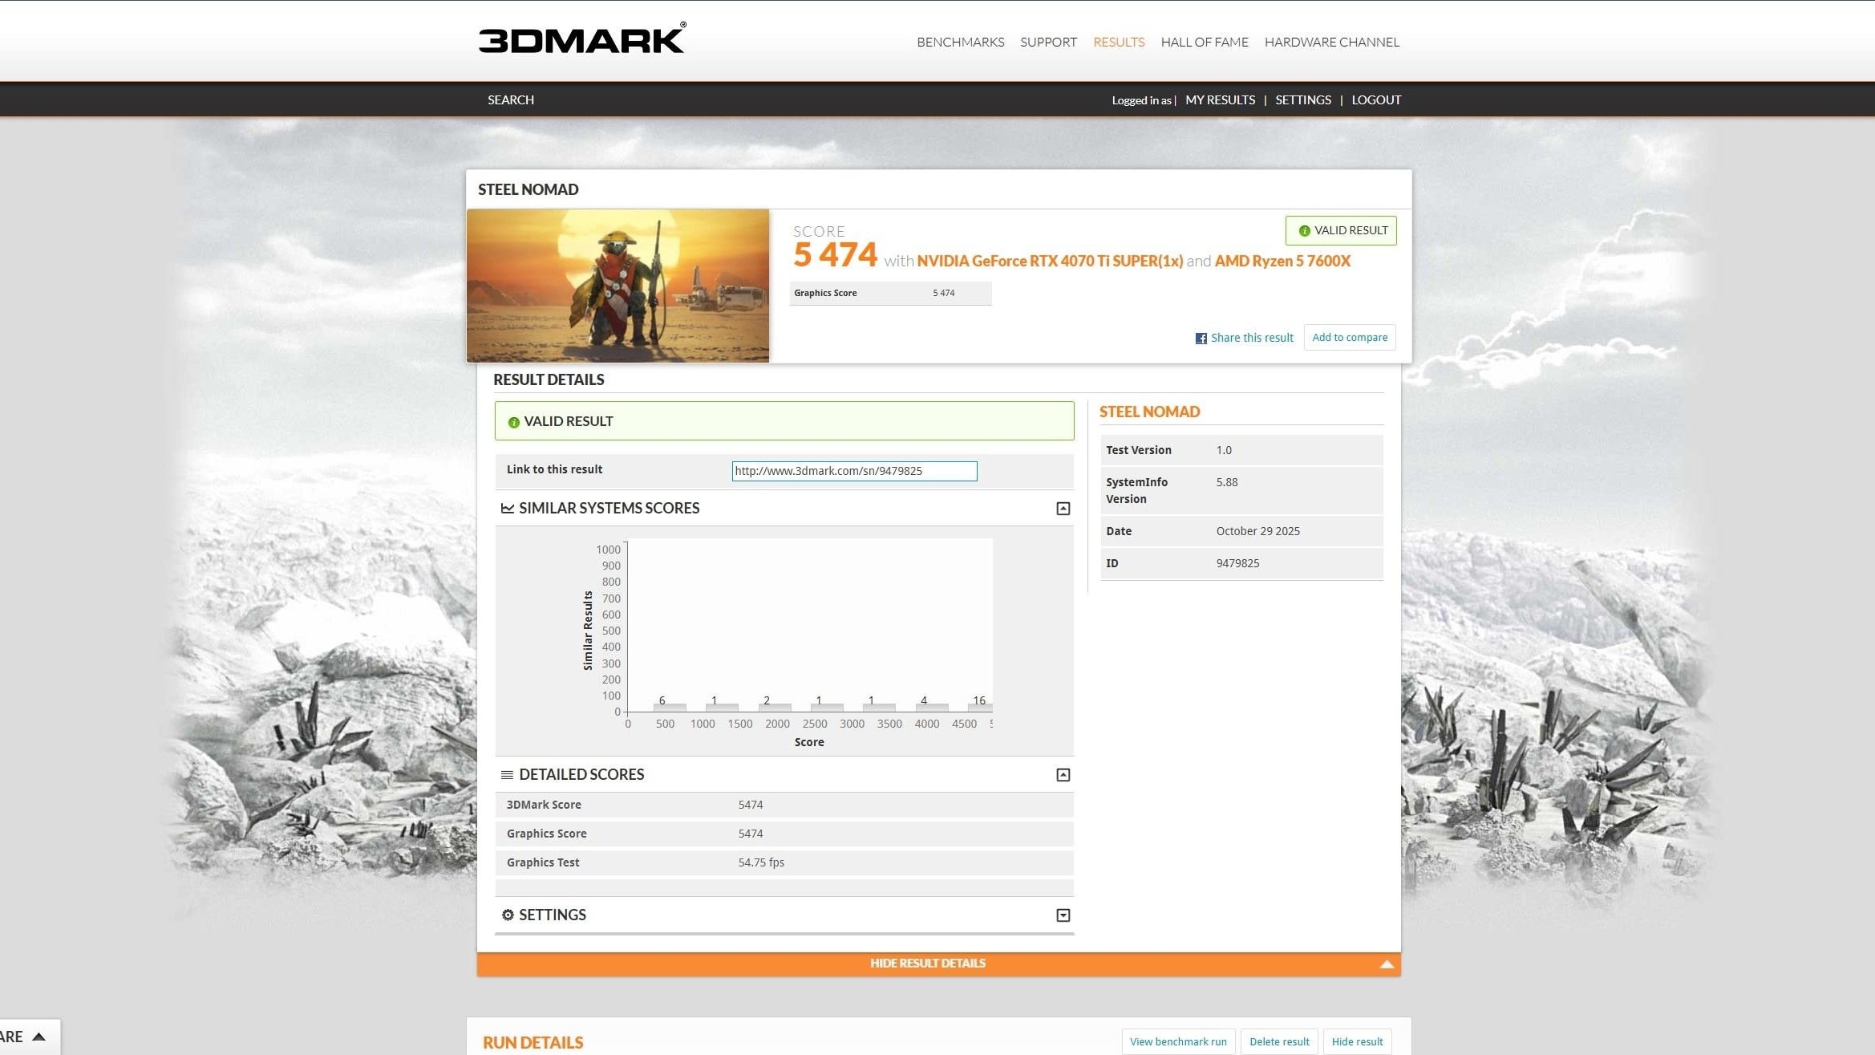Click the Graphics Test value 54.75 fps
This screenshot has width=1875, height=1055.
pyautogui.click(x=761, y=863)
